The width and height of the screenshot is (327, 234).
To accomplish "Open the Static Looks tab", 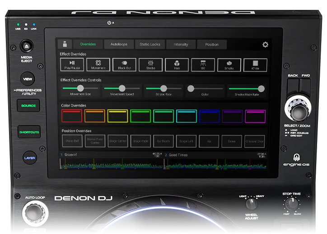I will pyautogui.click(x=150, y=44).
